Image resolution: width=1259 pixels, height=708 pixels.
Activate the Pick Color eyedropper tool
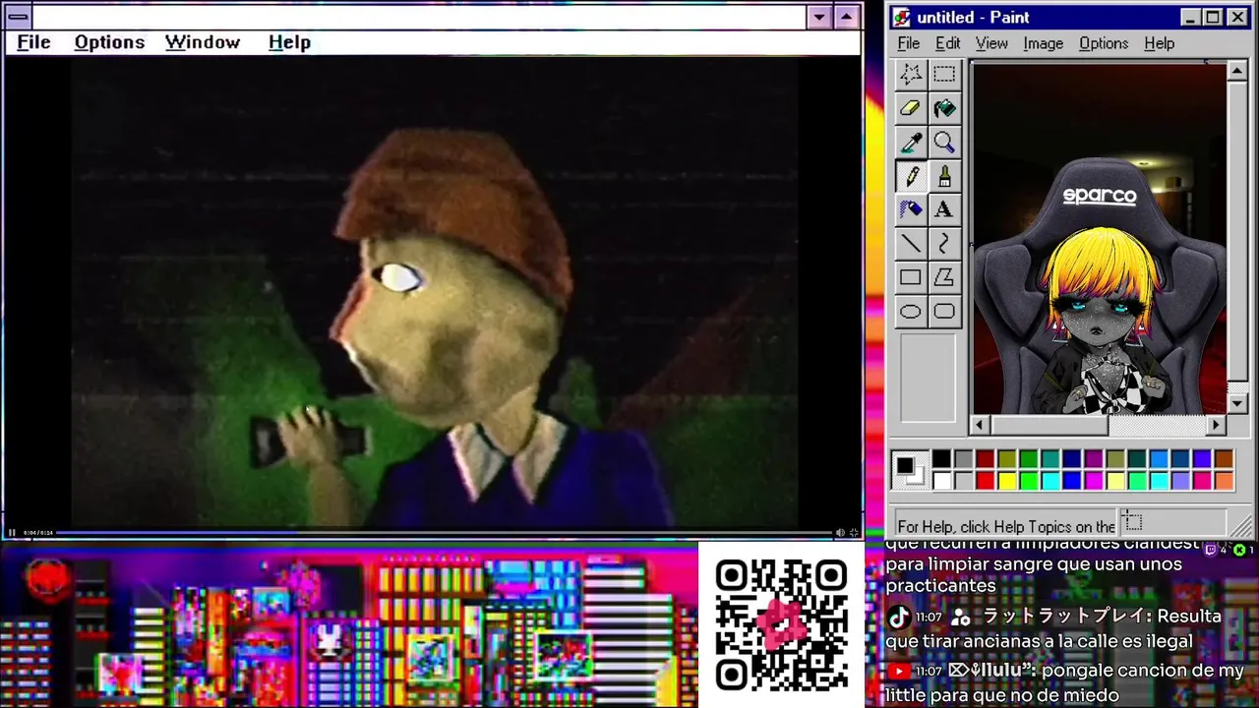coord(911,143)
